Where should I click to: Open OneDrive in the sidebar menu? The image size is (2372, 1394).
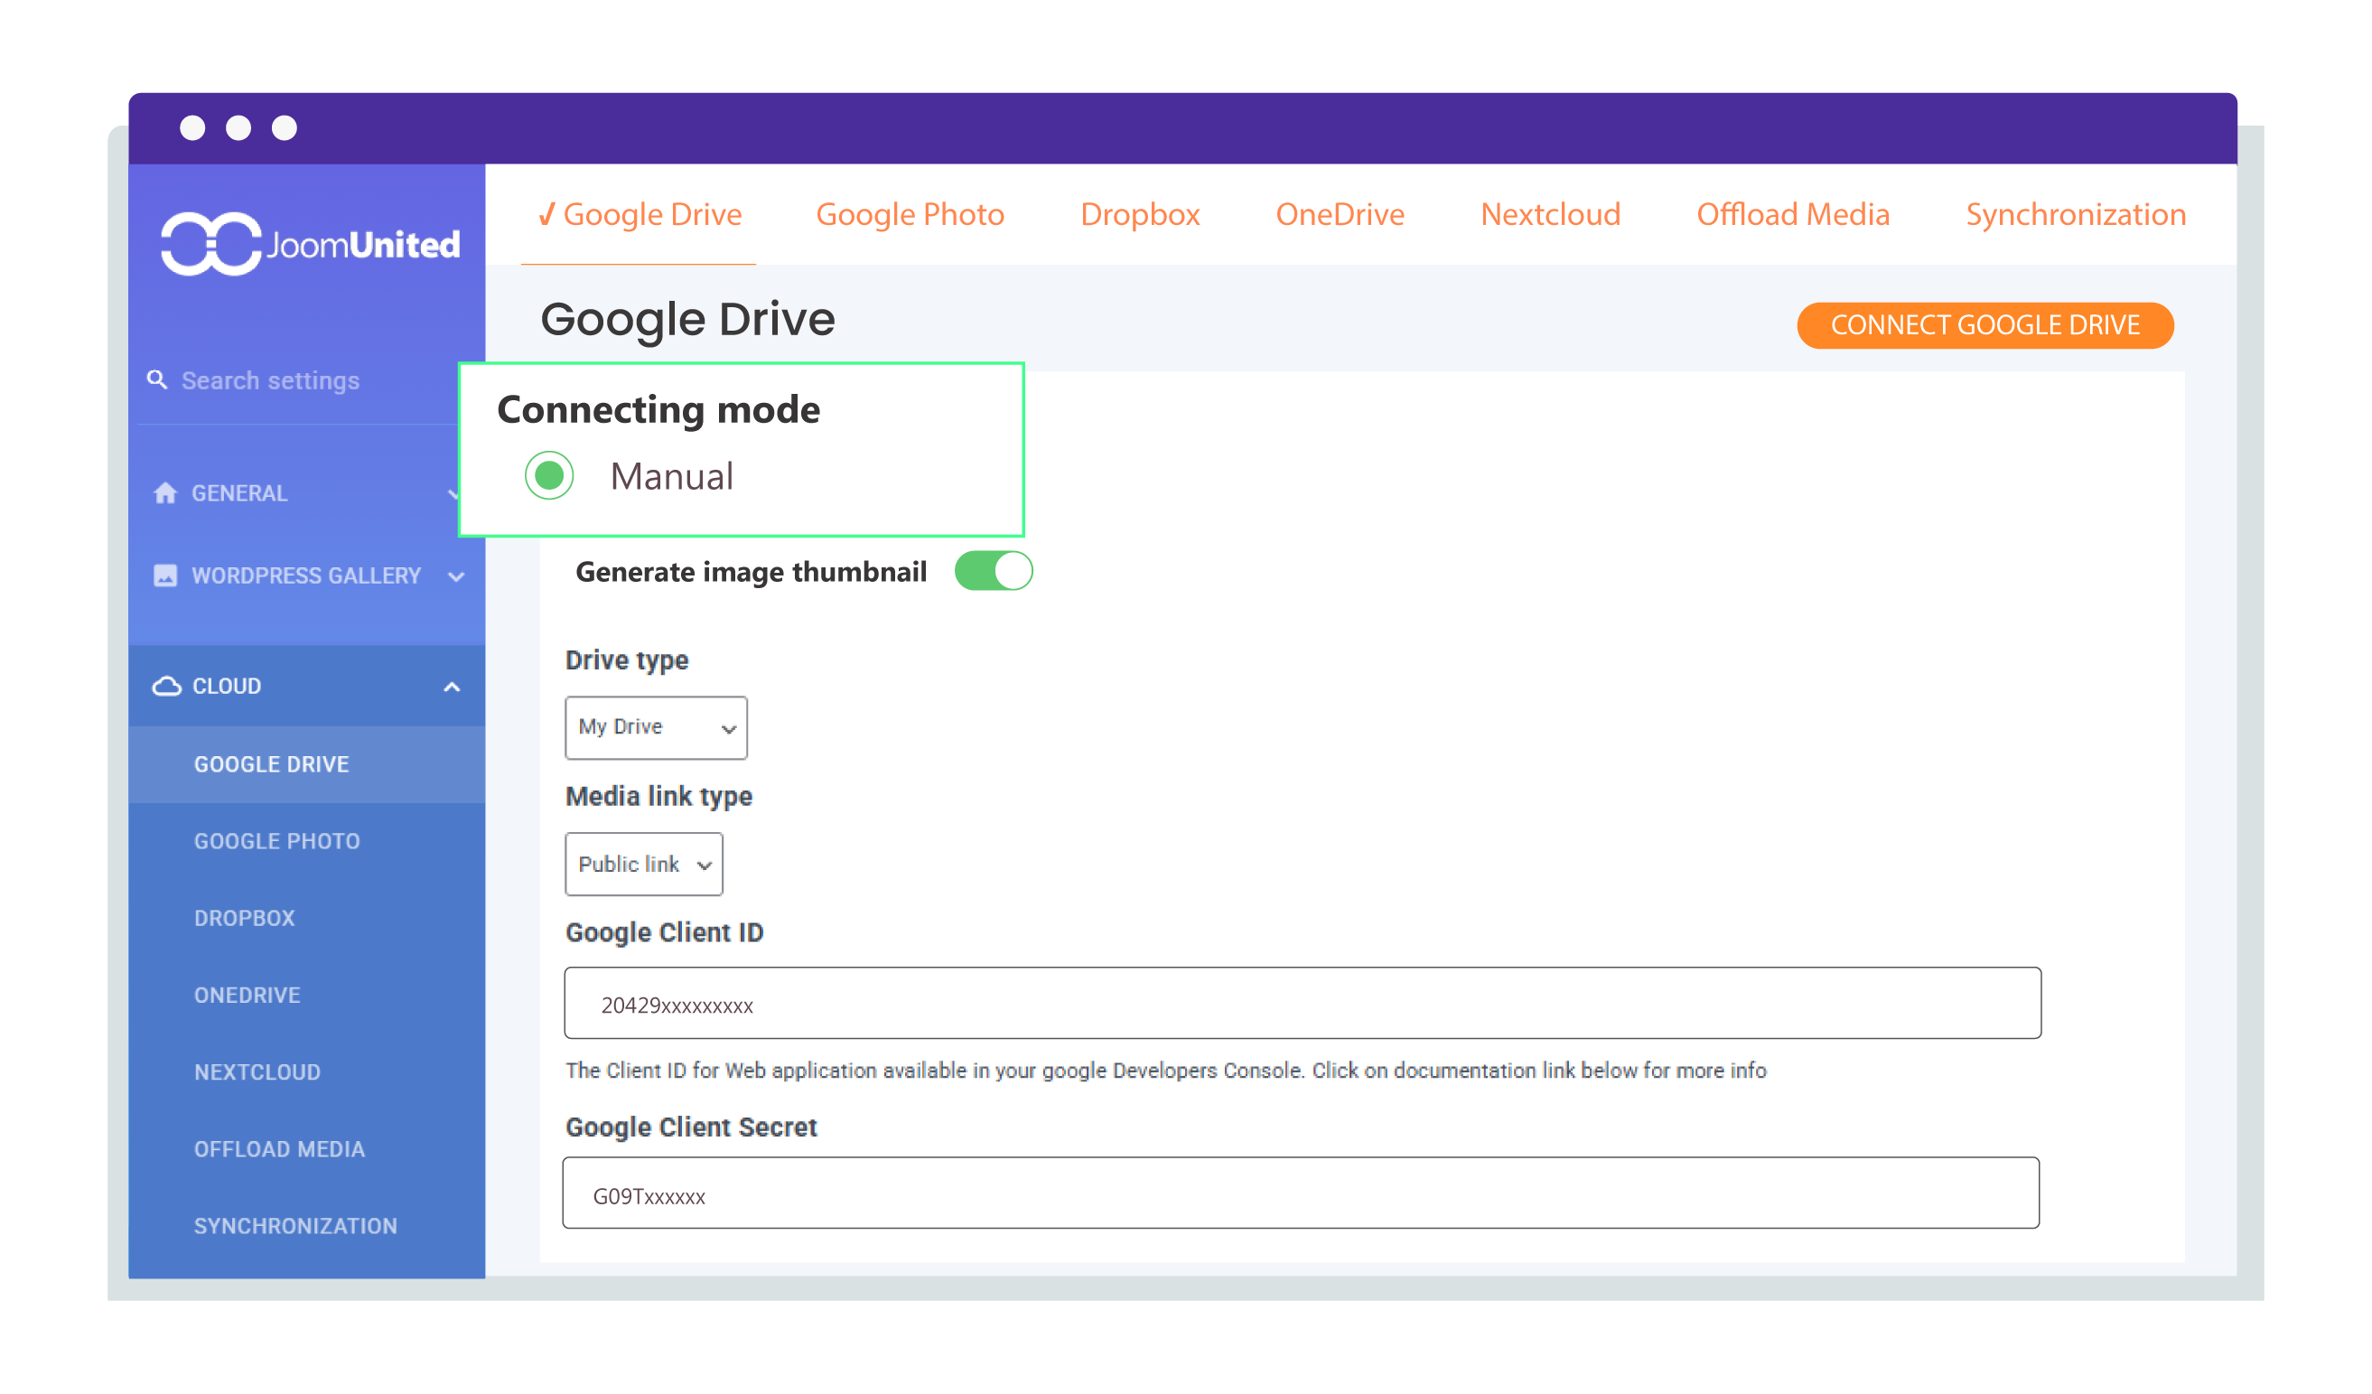point(247,995)
